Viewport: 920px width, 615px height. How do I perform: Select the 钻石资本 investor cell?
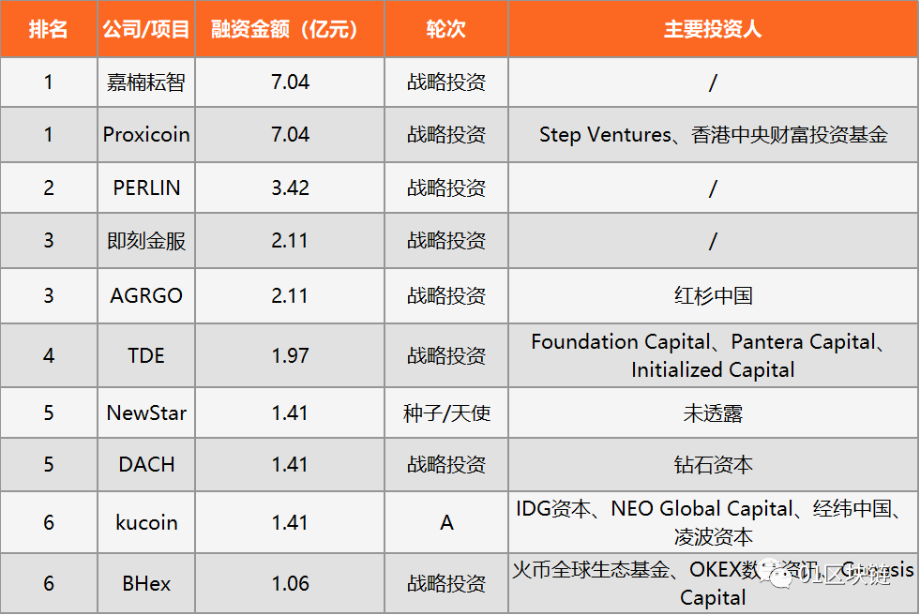pyautogui.click(x=713, y=465)
